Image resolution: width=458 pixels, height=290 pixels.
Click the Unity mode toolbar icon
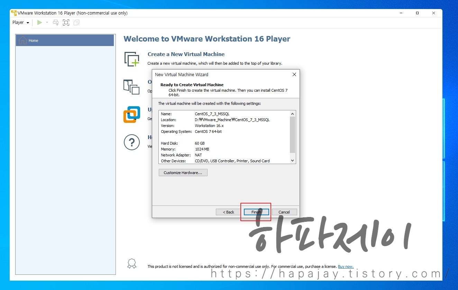76,22
